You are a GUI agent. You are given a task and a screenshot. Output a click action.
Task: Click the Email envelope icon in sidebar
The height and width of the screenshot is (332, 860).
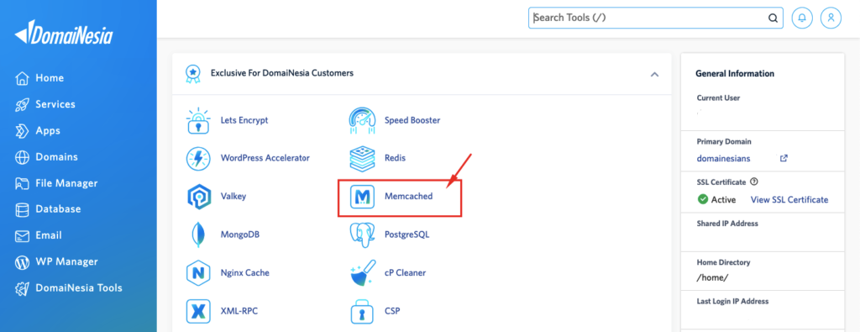point(22,236)
